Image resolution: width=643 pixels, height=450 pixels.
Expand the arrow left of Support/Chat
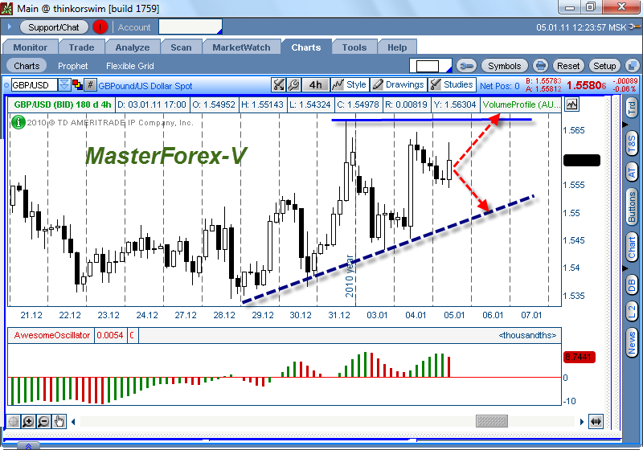pyautogui.click(x=10, y=27)
